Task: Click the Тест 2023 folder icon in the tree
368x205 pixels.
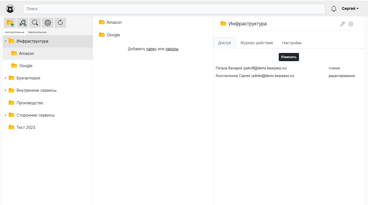Action: click(x=12, y=127)
